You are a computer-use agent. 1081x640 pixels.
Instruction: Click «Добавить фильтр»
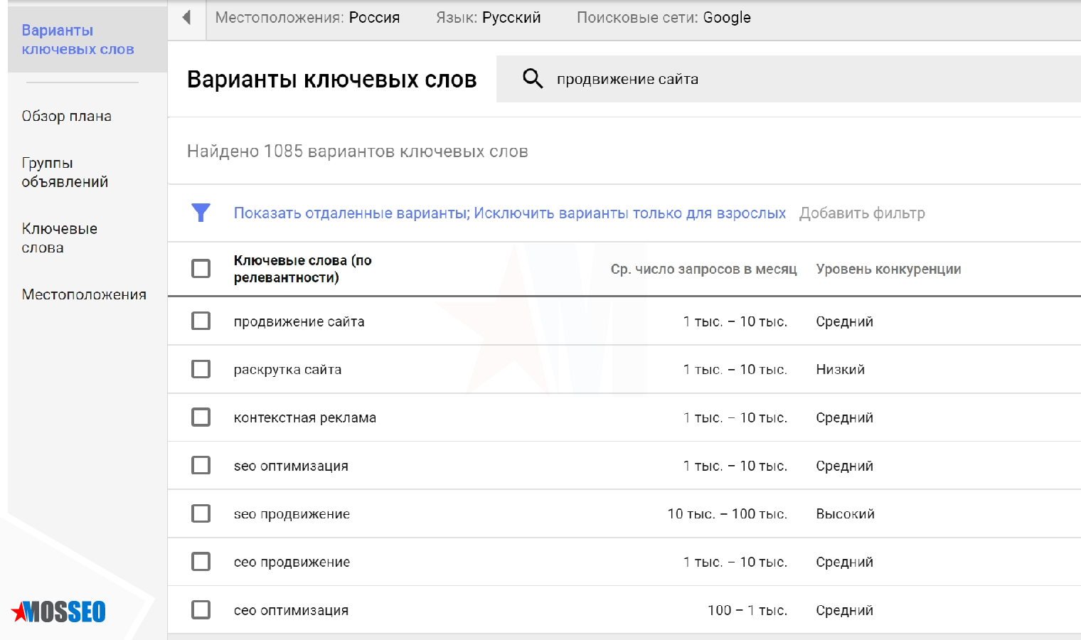pos(862,212)
